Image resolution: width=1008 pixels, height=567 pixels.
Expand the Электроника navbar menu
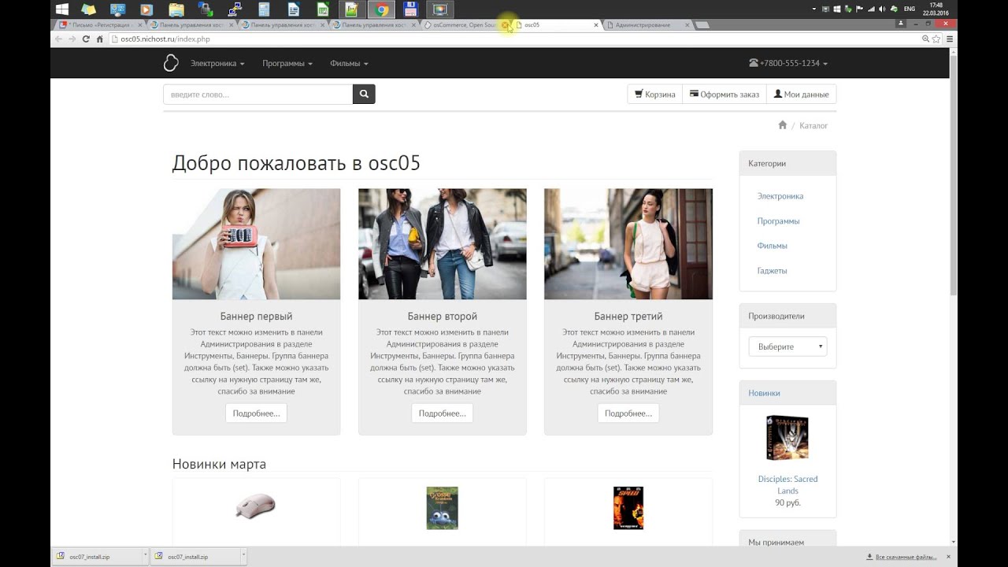point(217,63)
